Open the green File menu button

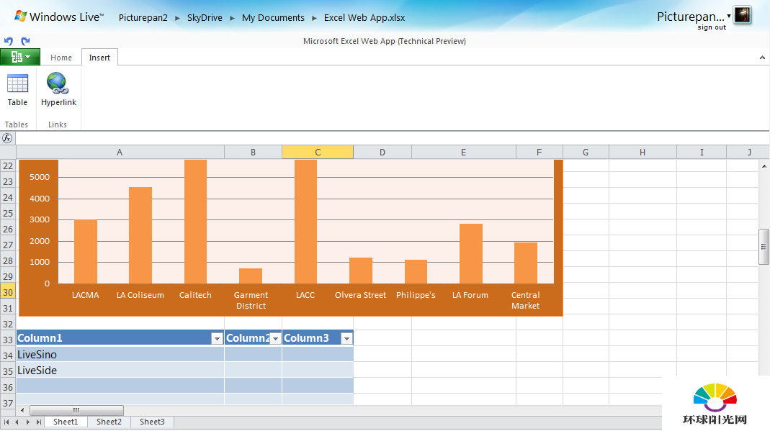click(x=20, y=57)
